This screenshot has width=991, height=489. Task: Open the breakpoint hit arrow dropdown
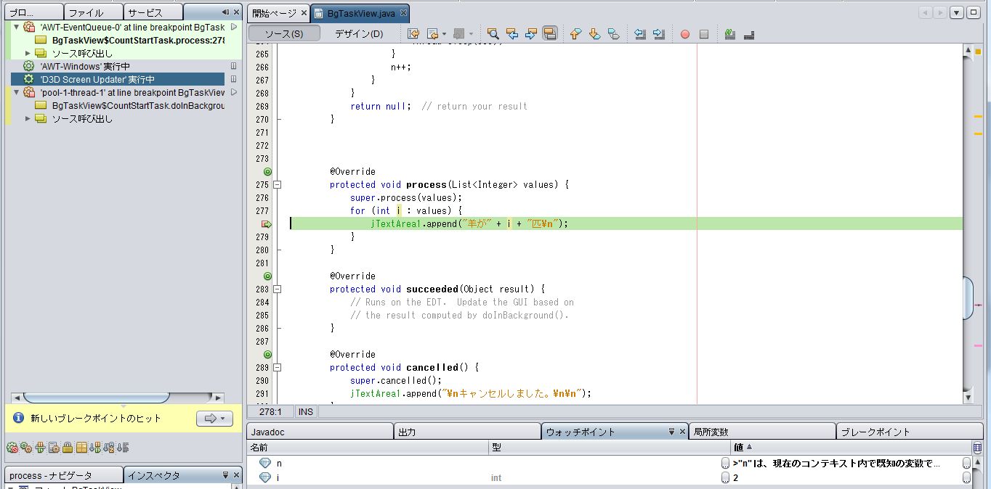point(214,419)
